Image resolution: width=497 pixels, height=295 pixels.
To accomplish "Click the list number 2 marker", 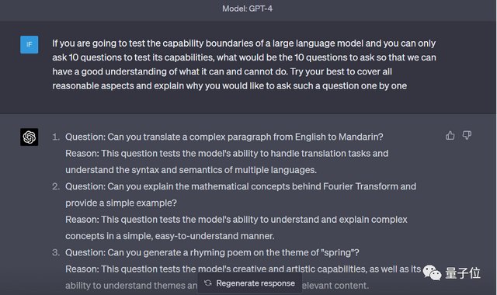I will tap(56, 186).
